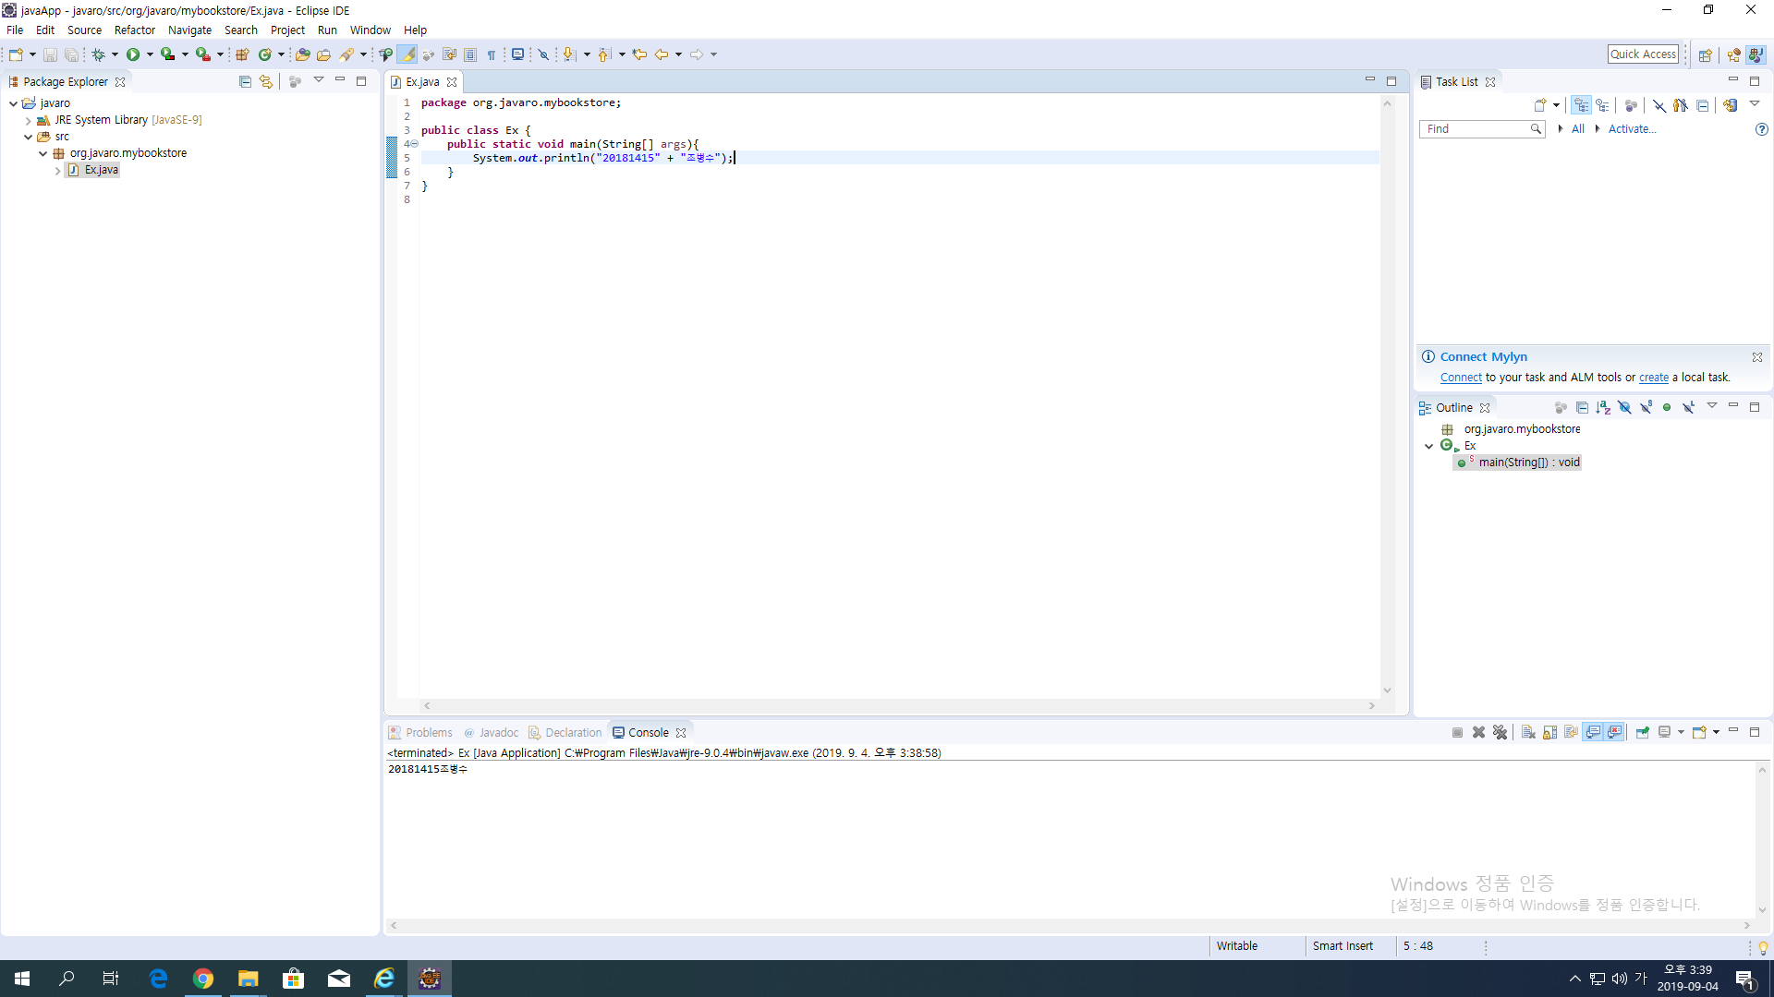Open the Run configurations dropdown arrow
Image resolution: width=1774 pixels, height=997 pixels.
[150, 54]
